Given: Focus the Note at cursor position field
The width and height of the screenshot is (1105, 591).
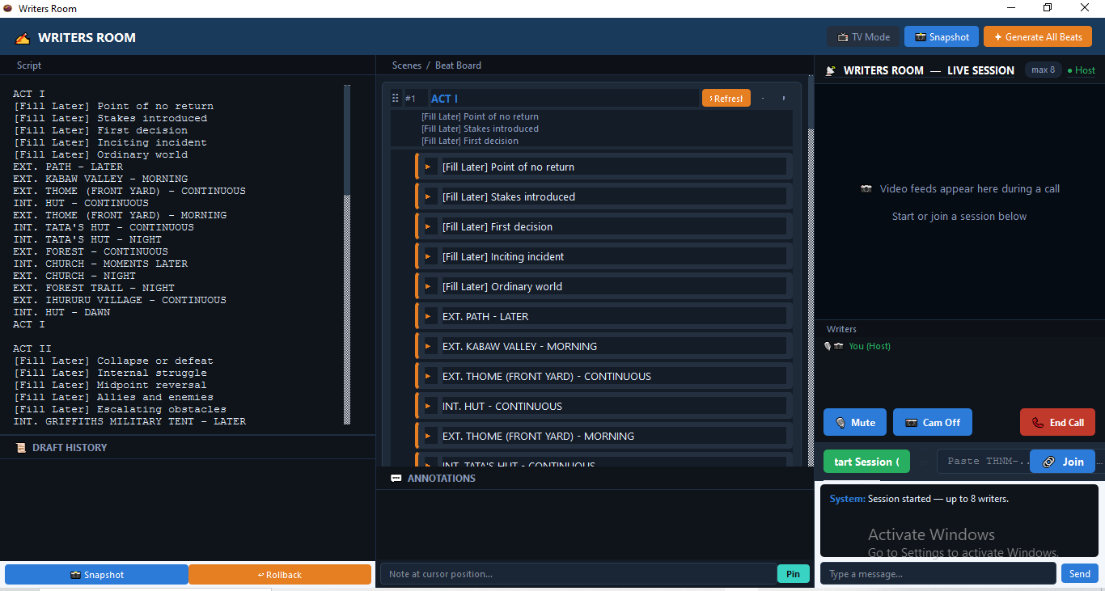Looking at the screenshot, I should pos(578,573).
